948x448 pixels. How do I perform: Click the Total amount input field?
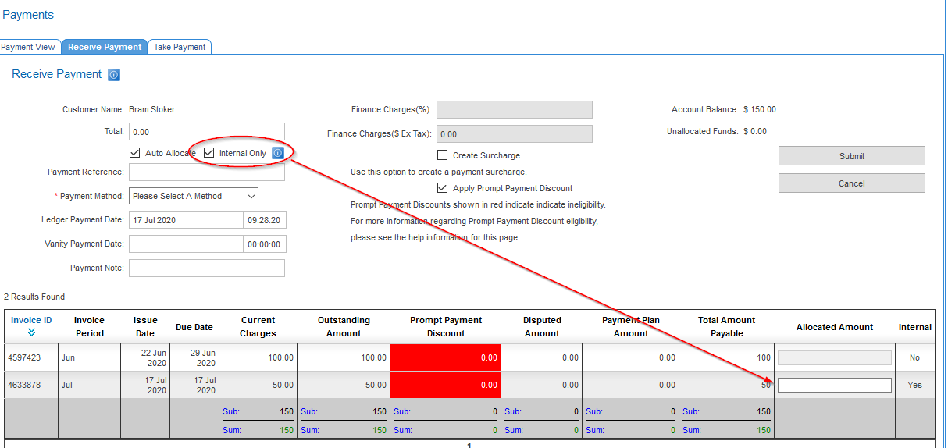click(206, 132)
